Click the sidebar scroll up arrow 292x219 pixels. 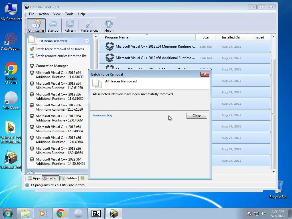96,36
